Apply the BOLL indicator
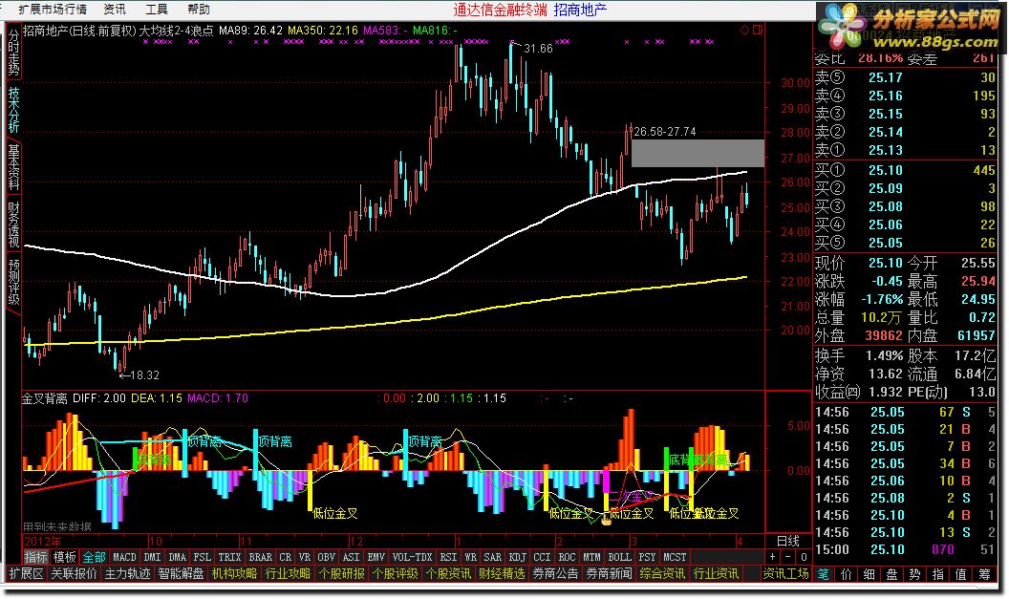1009x599 pixels. coord(620,557)
